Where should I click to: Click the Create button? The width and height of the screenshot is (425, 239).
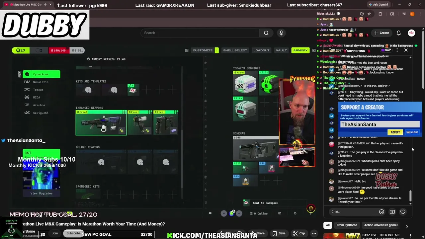coord(381,33)
